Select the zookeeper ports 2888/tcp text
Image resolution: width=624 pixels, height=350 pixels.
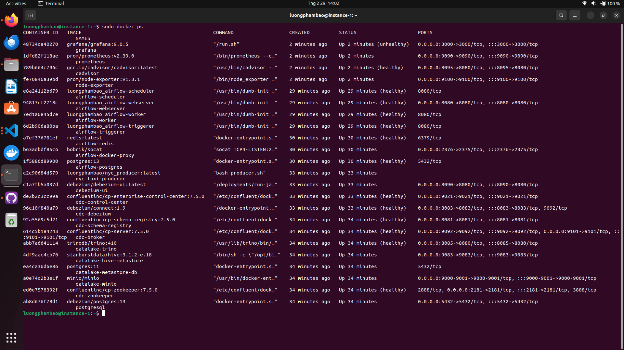click(x=430, y=290)
